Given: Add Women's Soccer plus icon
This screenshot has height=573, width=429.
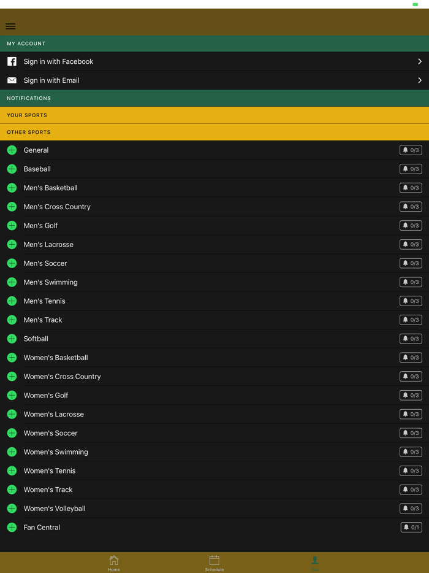Looking at the screenshot, I should click(12, 433).
